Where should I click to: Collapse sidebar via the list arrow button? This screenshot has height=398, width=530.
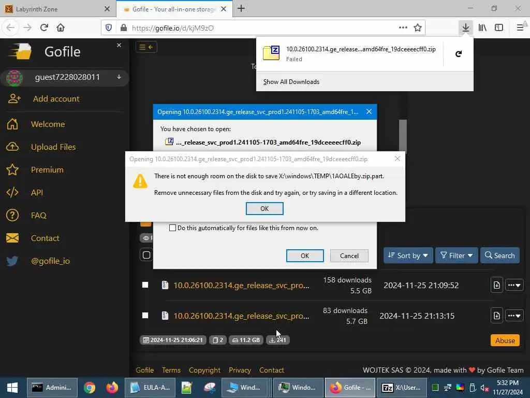[146, 47]
